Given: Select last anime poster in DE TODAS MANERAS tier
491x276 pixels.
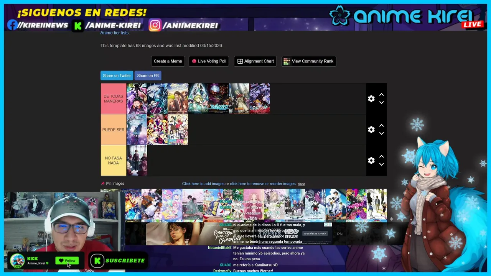Looking at the screenshot, I should (x=260, y=99).
